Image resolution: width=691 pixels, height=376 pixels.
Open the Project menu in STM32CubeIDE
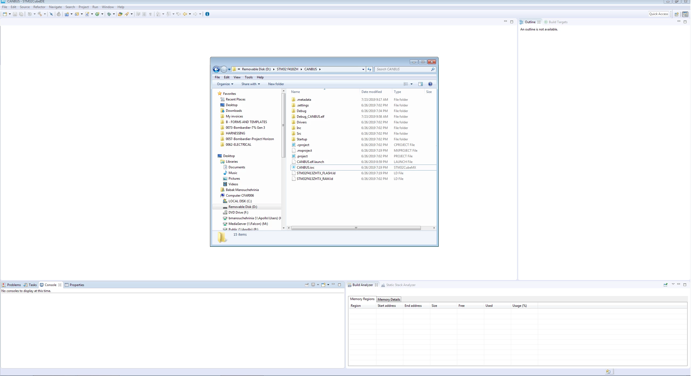pos(84,7)
